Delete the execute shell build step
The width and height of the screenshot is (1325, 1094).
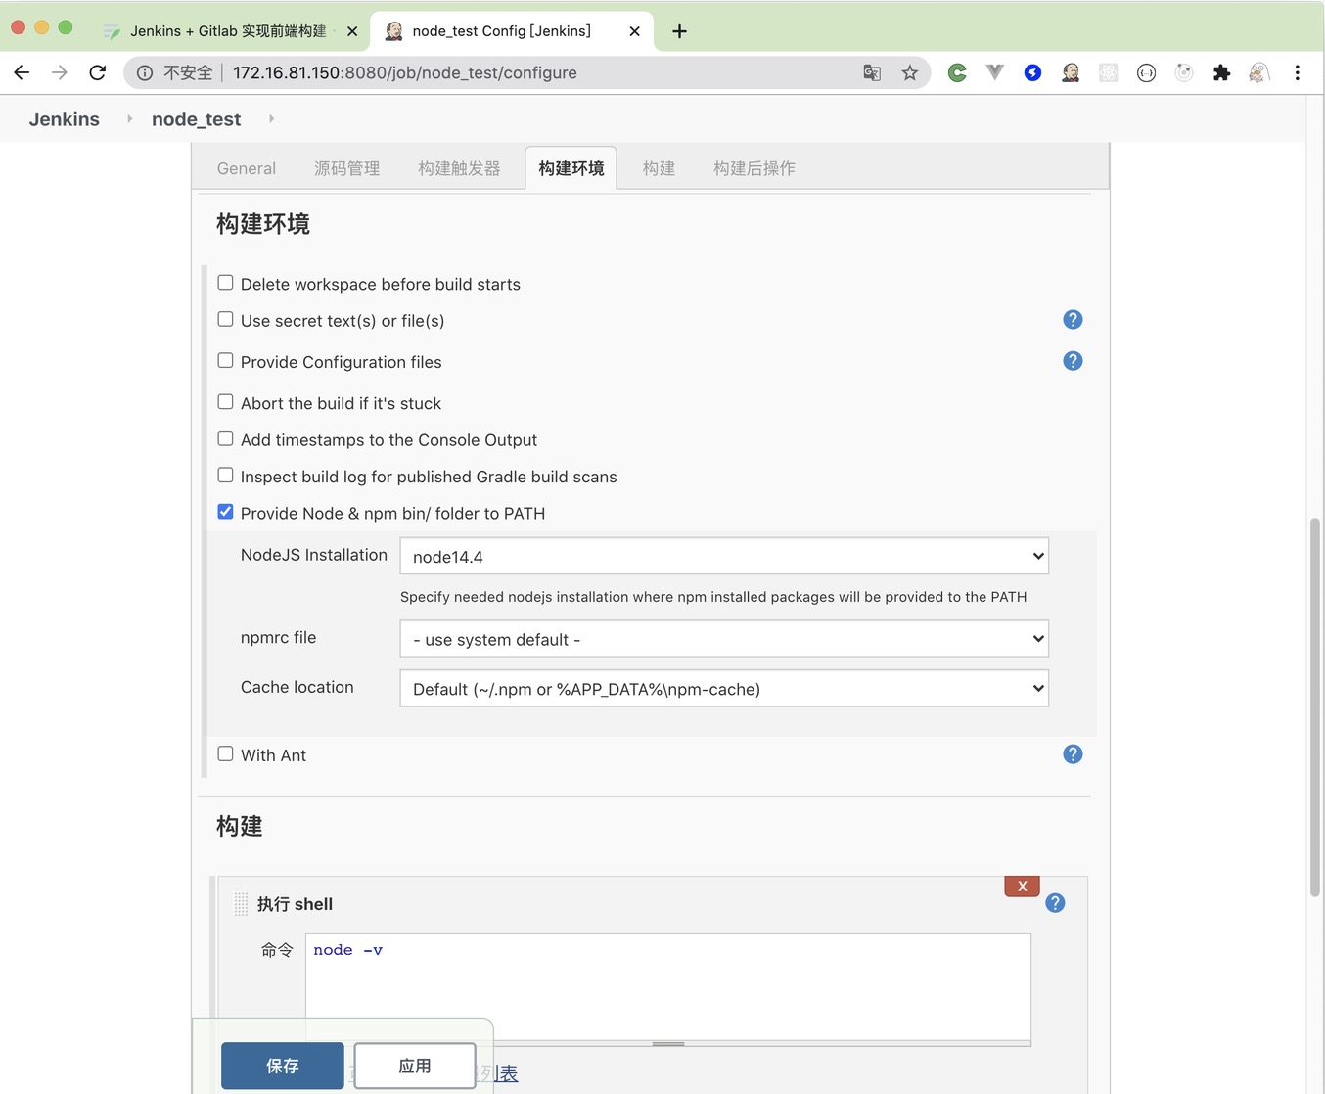pyautogui.click(x=1022, y=886)
